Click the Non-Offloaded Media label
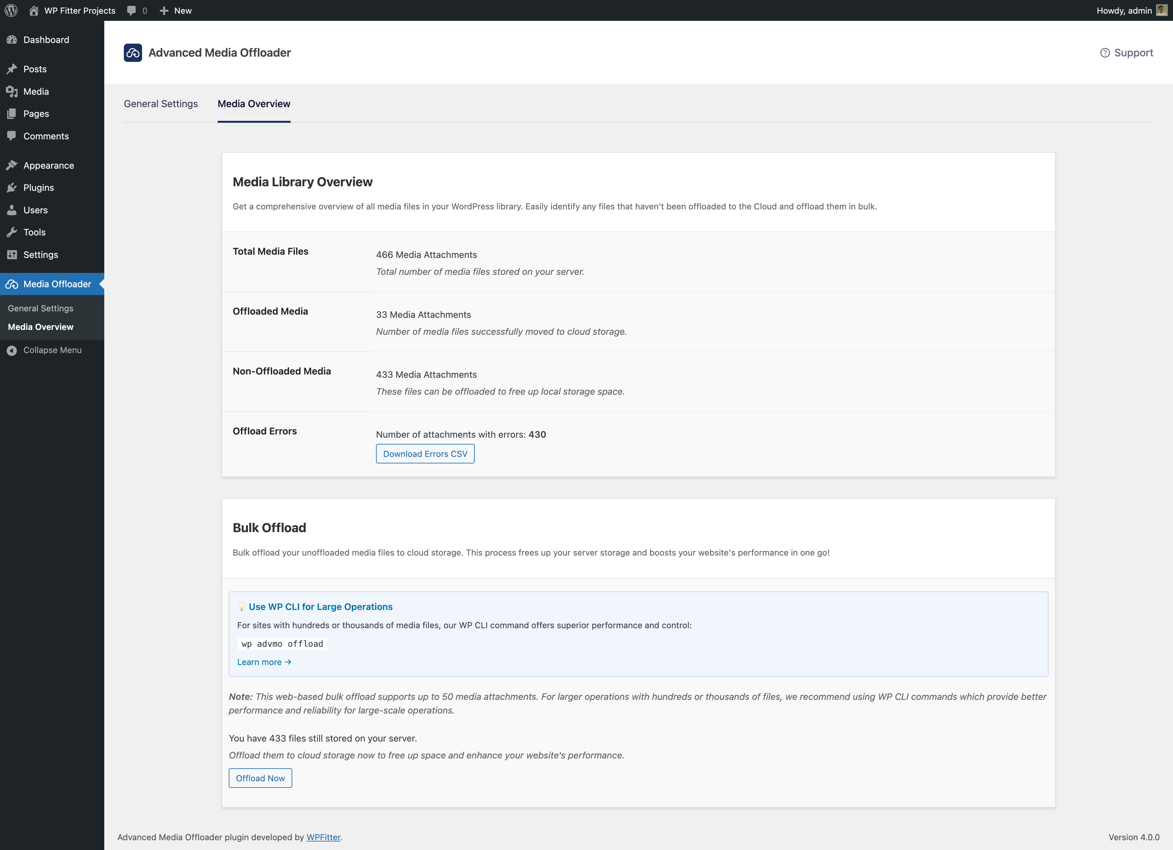The image size is (1173, 850). [x=281, y=371]
